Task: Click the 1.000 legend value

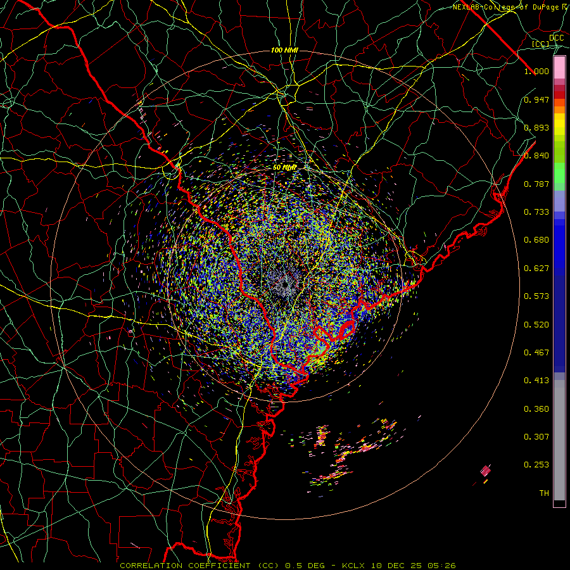Action: pyautogui.click(x=536, y=71)
